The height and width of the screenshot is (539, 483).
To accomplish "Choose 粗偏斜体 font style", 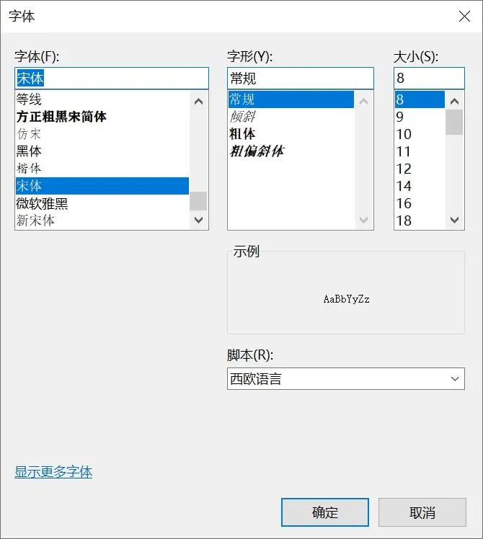I will pyautogui.click(x=257, y=151).
